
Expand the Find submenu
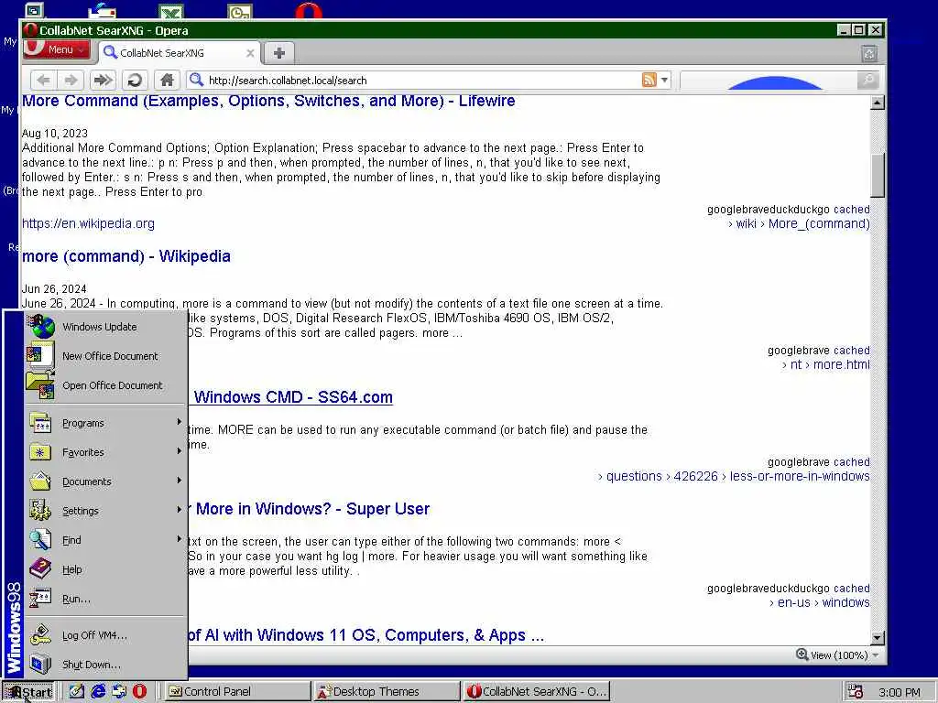tap(105, 540)
